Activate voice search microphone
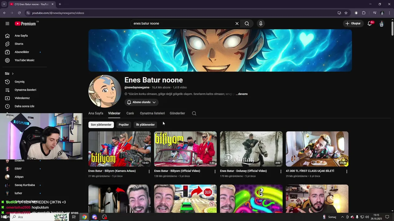This screenshot has width=394, height=221. click(261, 24)
